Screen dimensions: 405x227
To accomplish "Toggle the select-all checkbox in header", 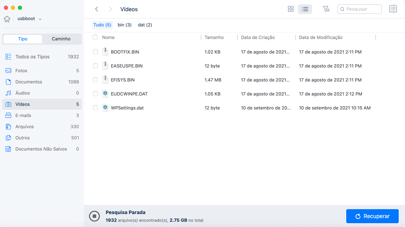I will [95, 37].
